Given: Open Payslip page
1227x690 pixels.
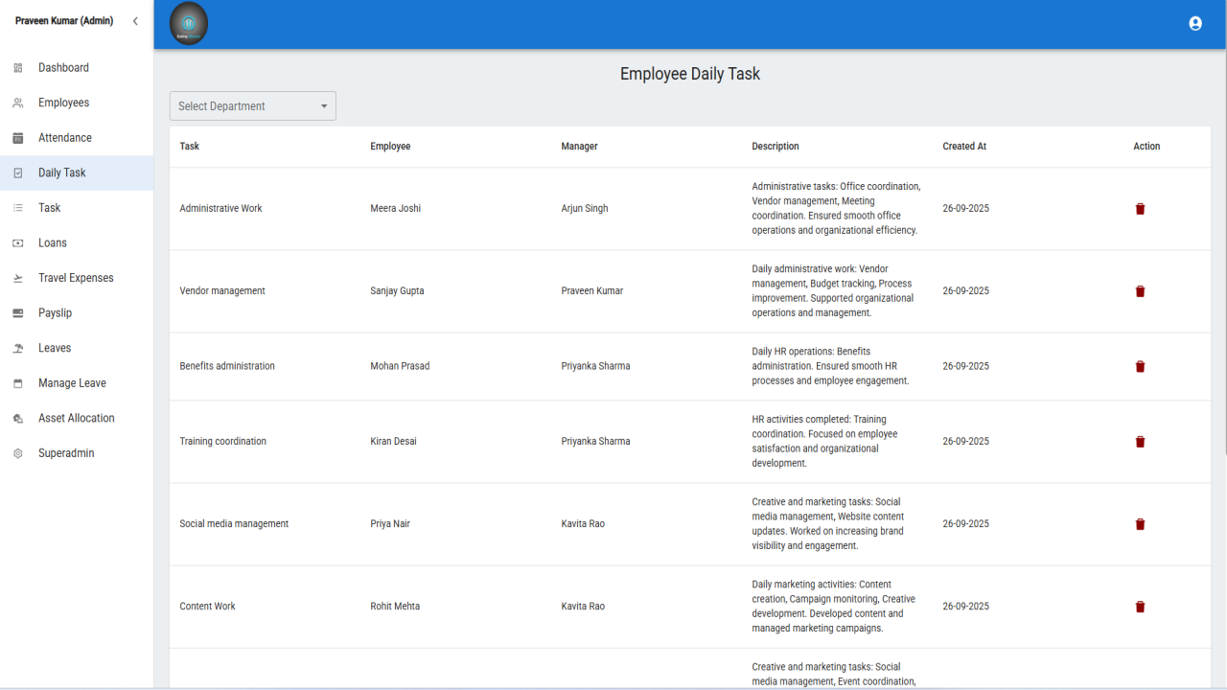Looking at the screenshot, I should click(77, 313).
